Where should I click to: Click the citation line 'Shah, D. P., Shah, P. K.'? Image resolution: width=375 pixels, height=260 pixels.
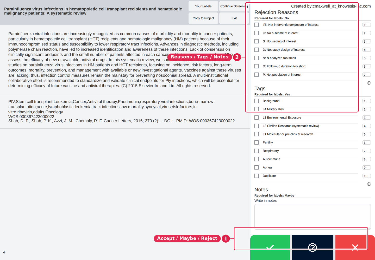(x=122, y=121)
